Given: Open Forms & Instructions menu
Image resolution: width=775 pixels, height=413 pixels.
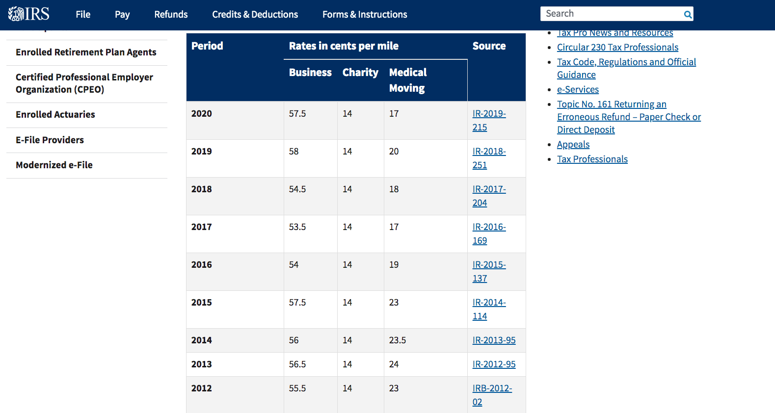Looking at the screenshot, I should pos(365,15).
